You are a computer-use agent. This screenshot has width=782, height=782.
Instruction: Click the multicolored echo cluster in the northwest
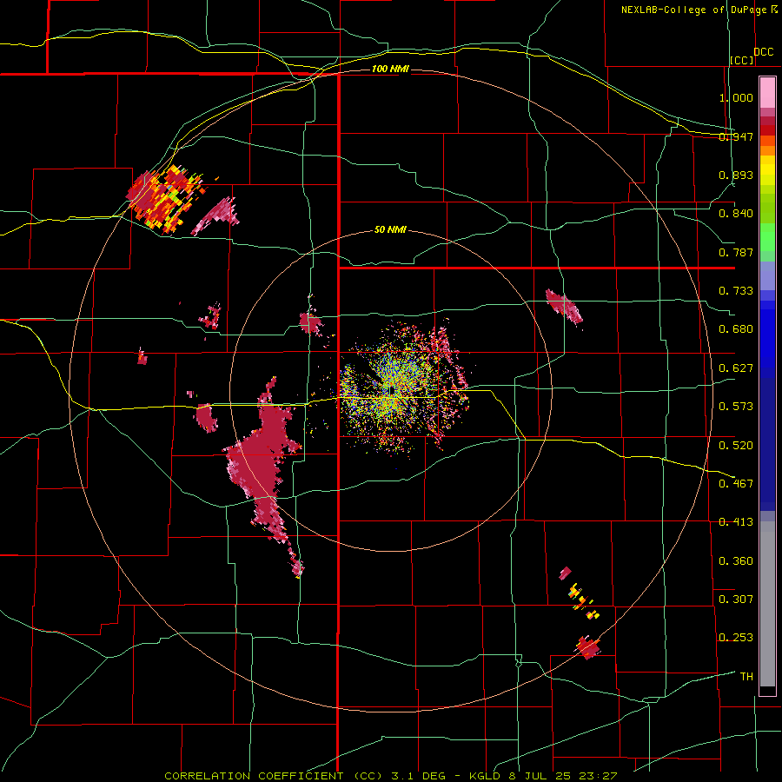coord(165,198)
